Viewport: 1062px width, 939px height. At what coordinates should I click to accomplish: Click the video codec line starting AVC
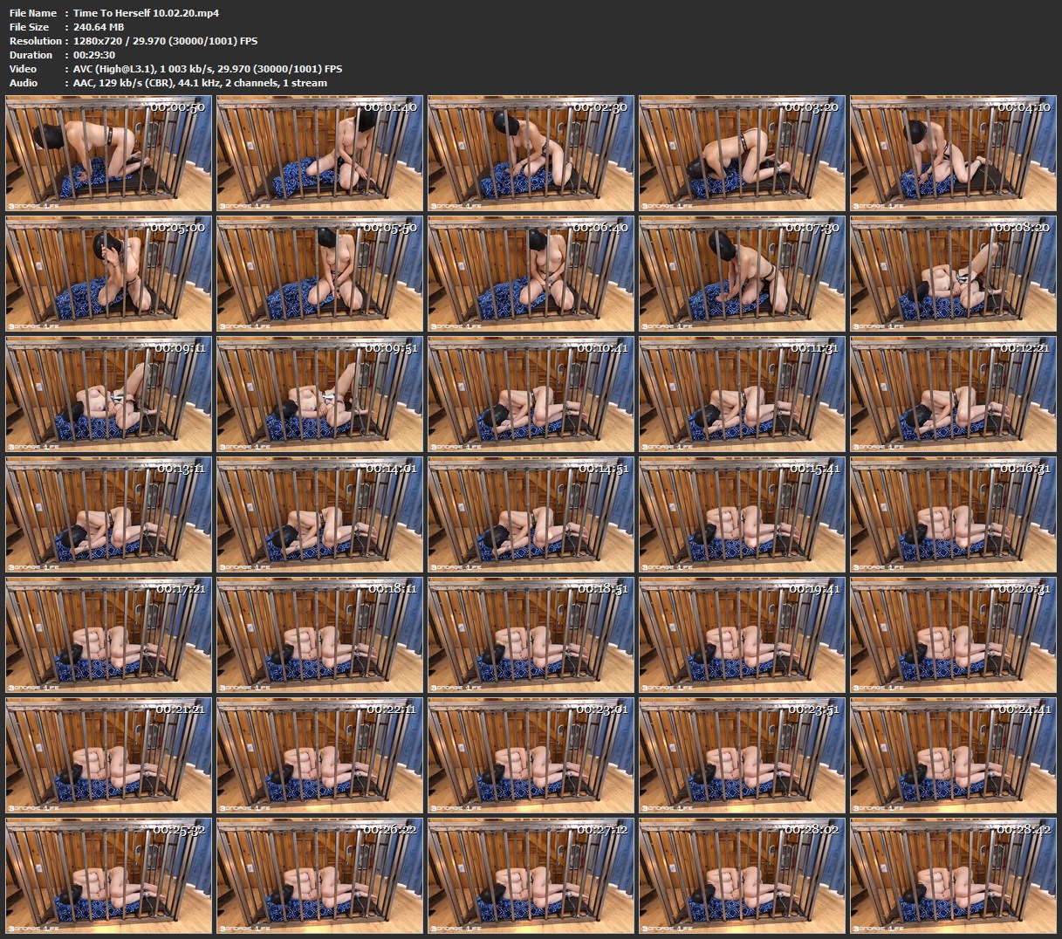(x=208, y=69)
